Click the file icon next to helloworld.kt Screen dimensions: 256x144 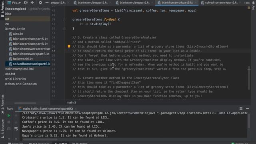[x=10, y=59]
